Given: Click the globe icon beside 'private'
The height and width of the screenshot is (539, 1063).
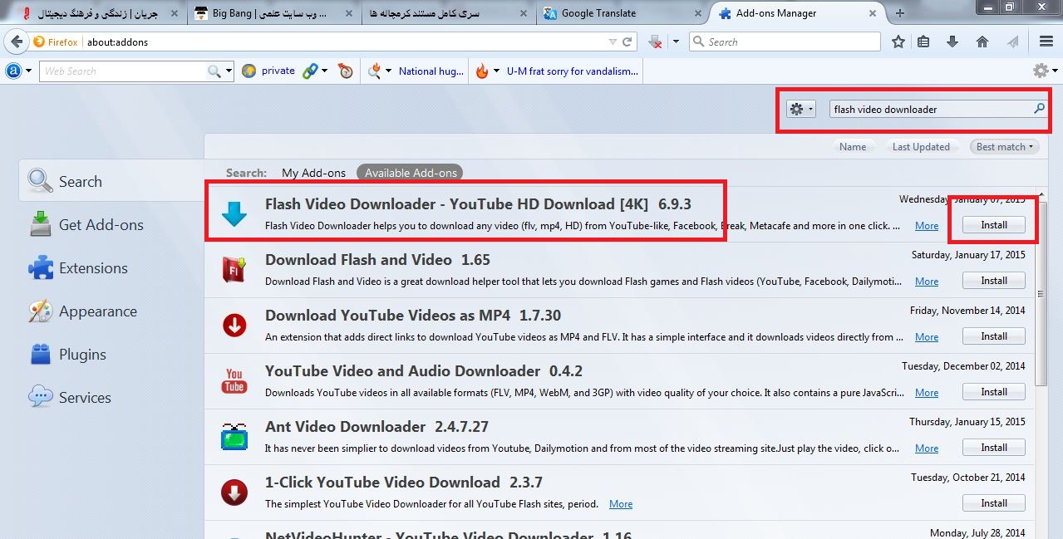Looking at the screenshot, I should 249,71.
